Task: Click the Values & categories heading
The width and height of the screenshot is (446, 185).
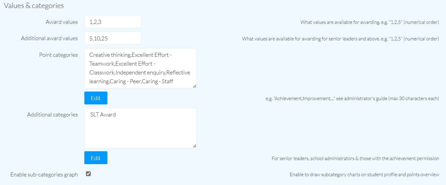Action: click(x=33, y=5)
